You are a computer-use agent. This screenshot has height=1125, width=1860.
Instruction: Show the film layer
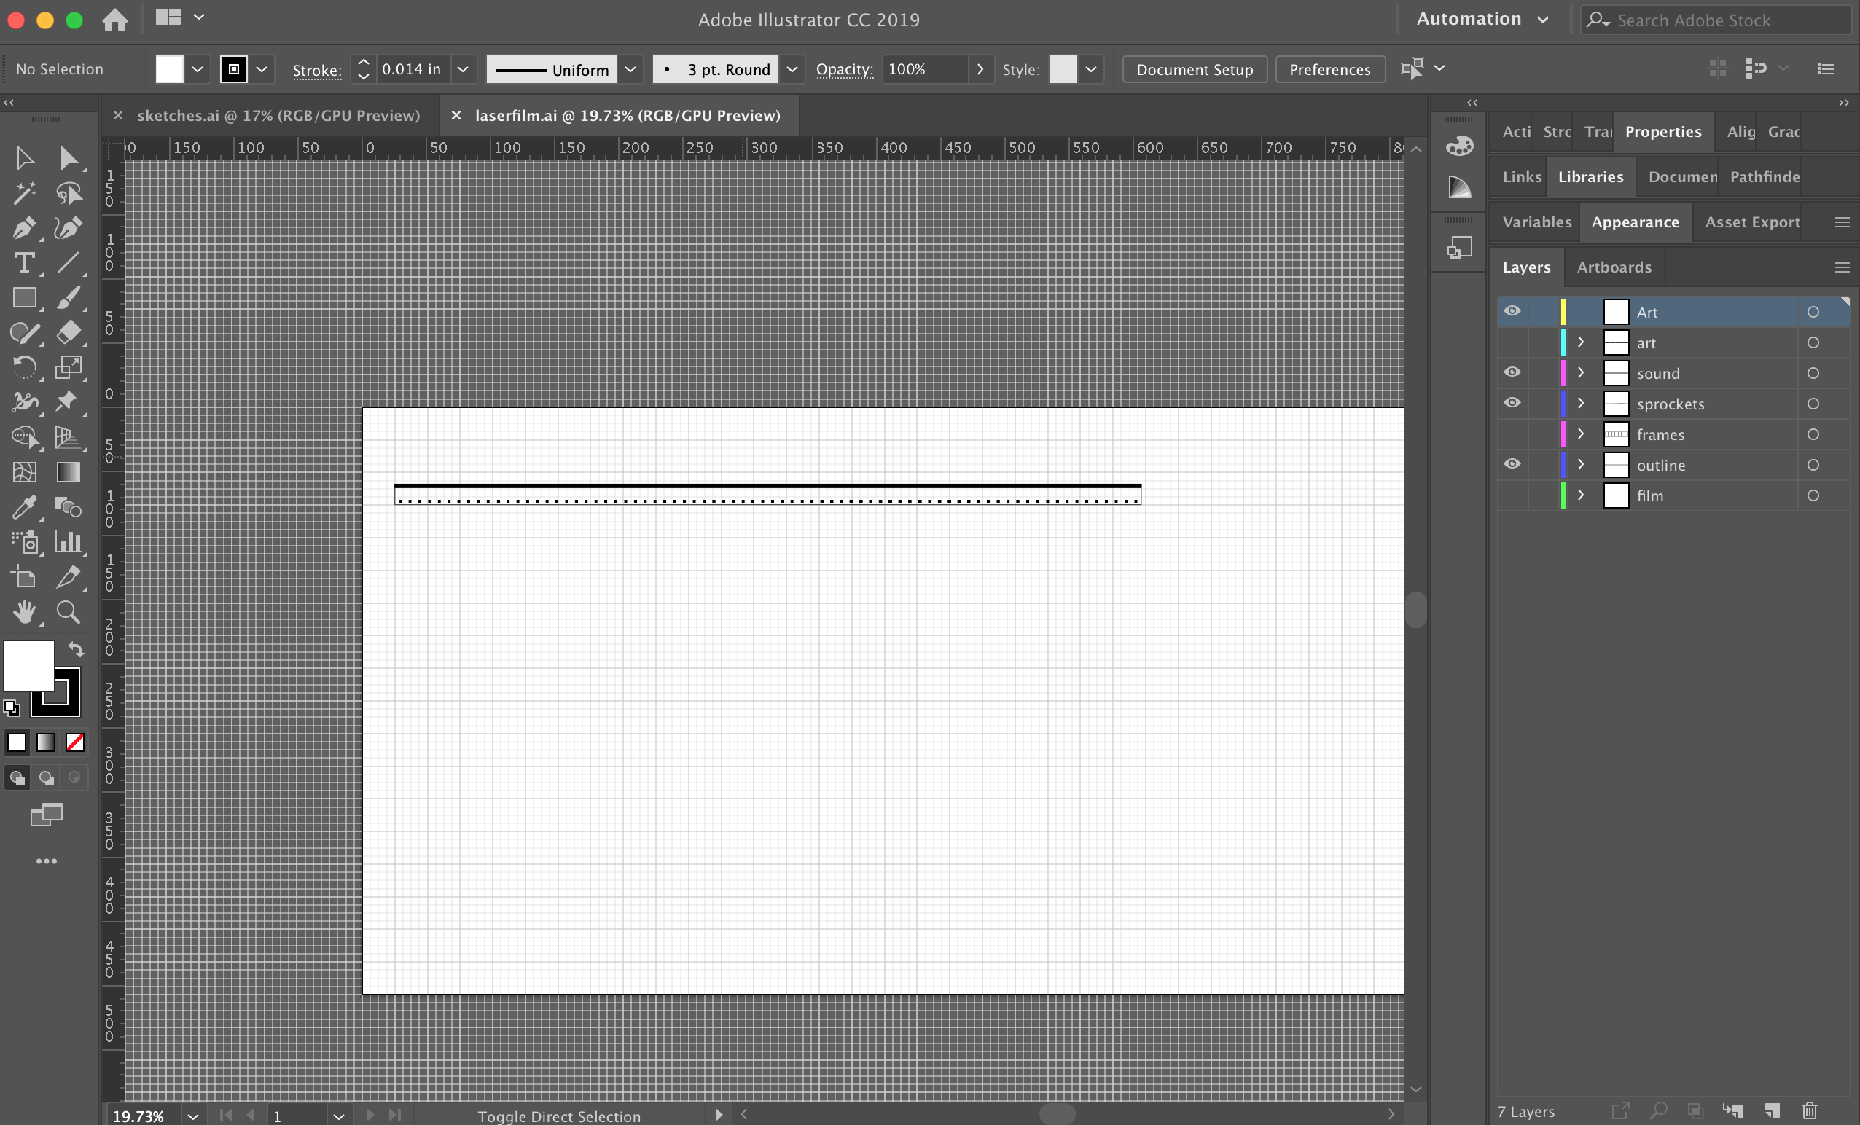tap(1512, 495)
